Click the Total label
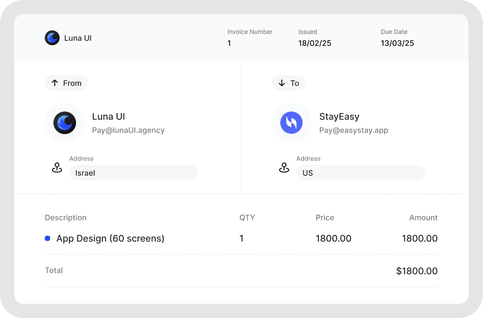This screenshot has width=483, height=318. click(x=54, y=271)
